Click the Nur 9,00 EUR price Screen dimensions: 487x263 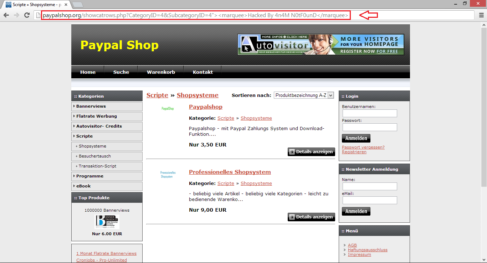[x=207, y=210]
